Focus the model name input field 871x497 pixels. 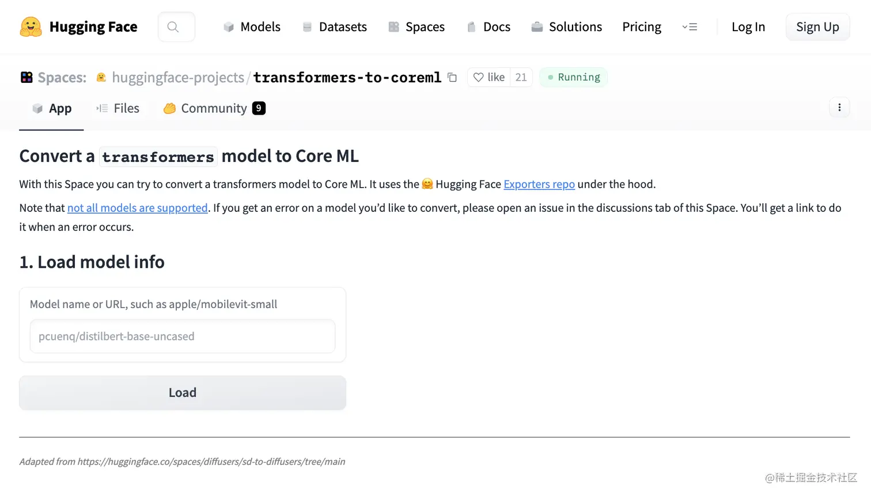click(182, 336)
